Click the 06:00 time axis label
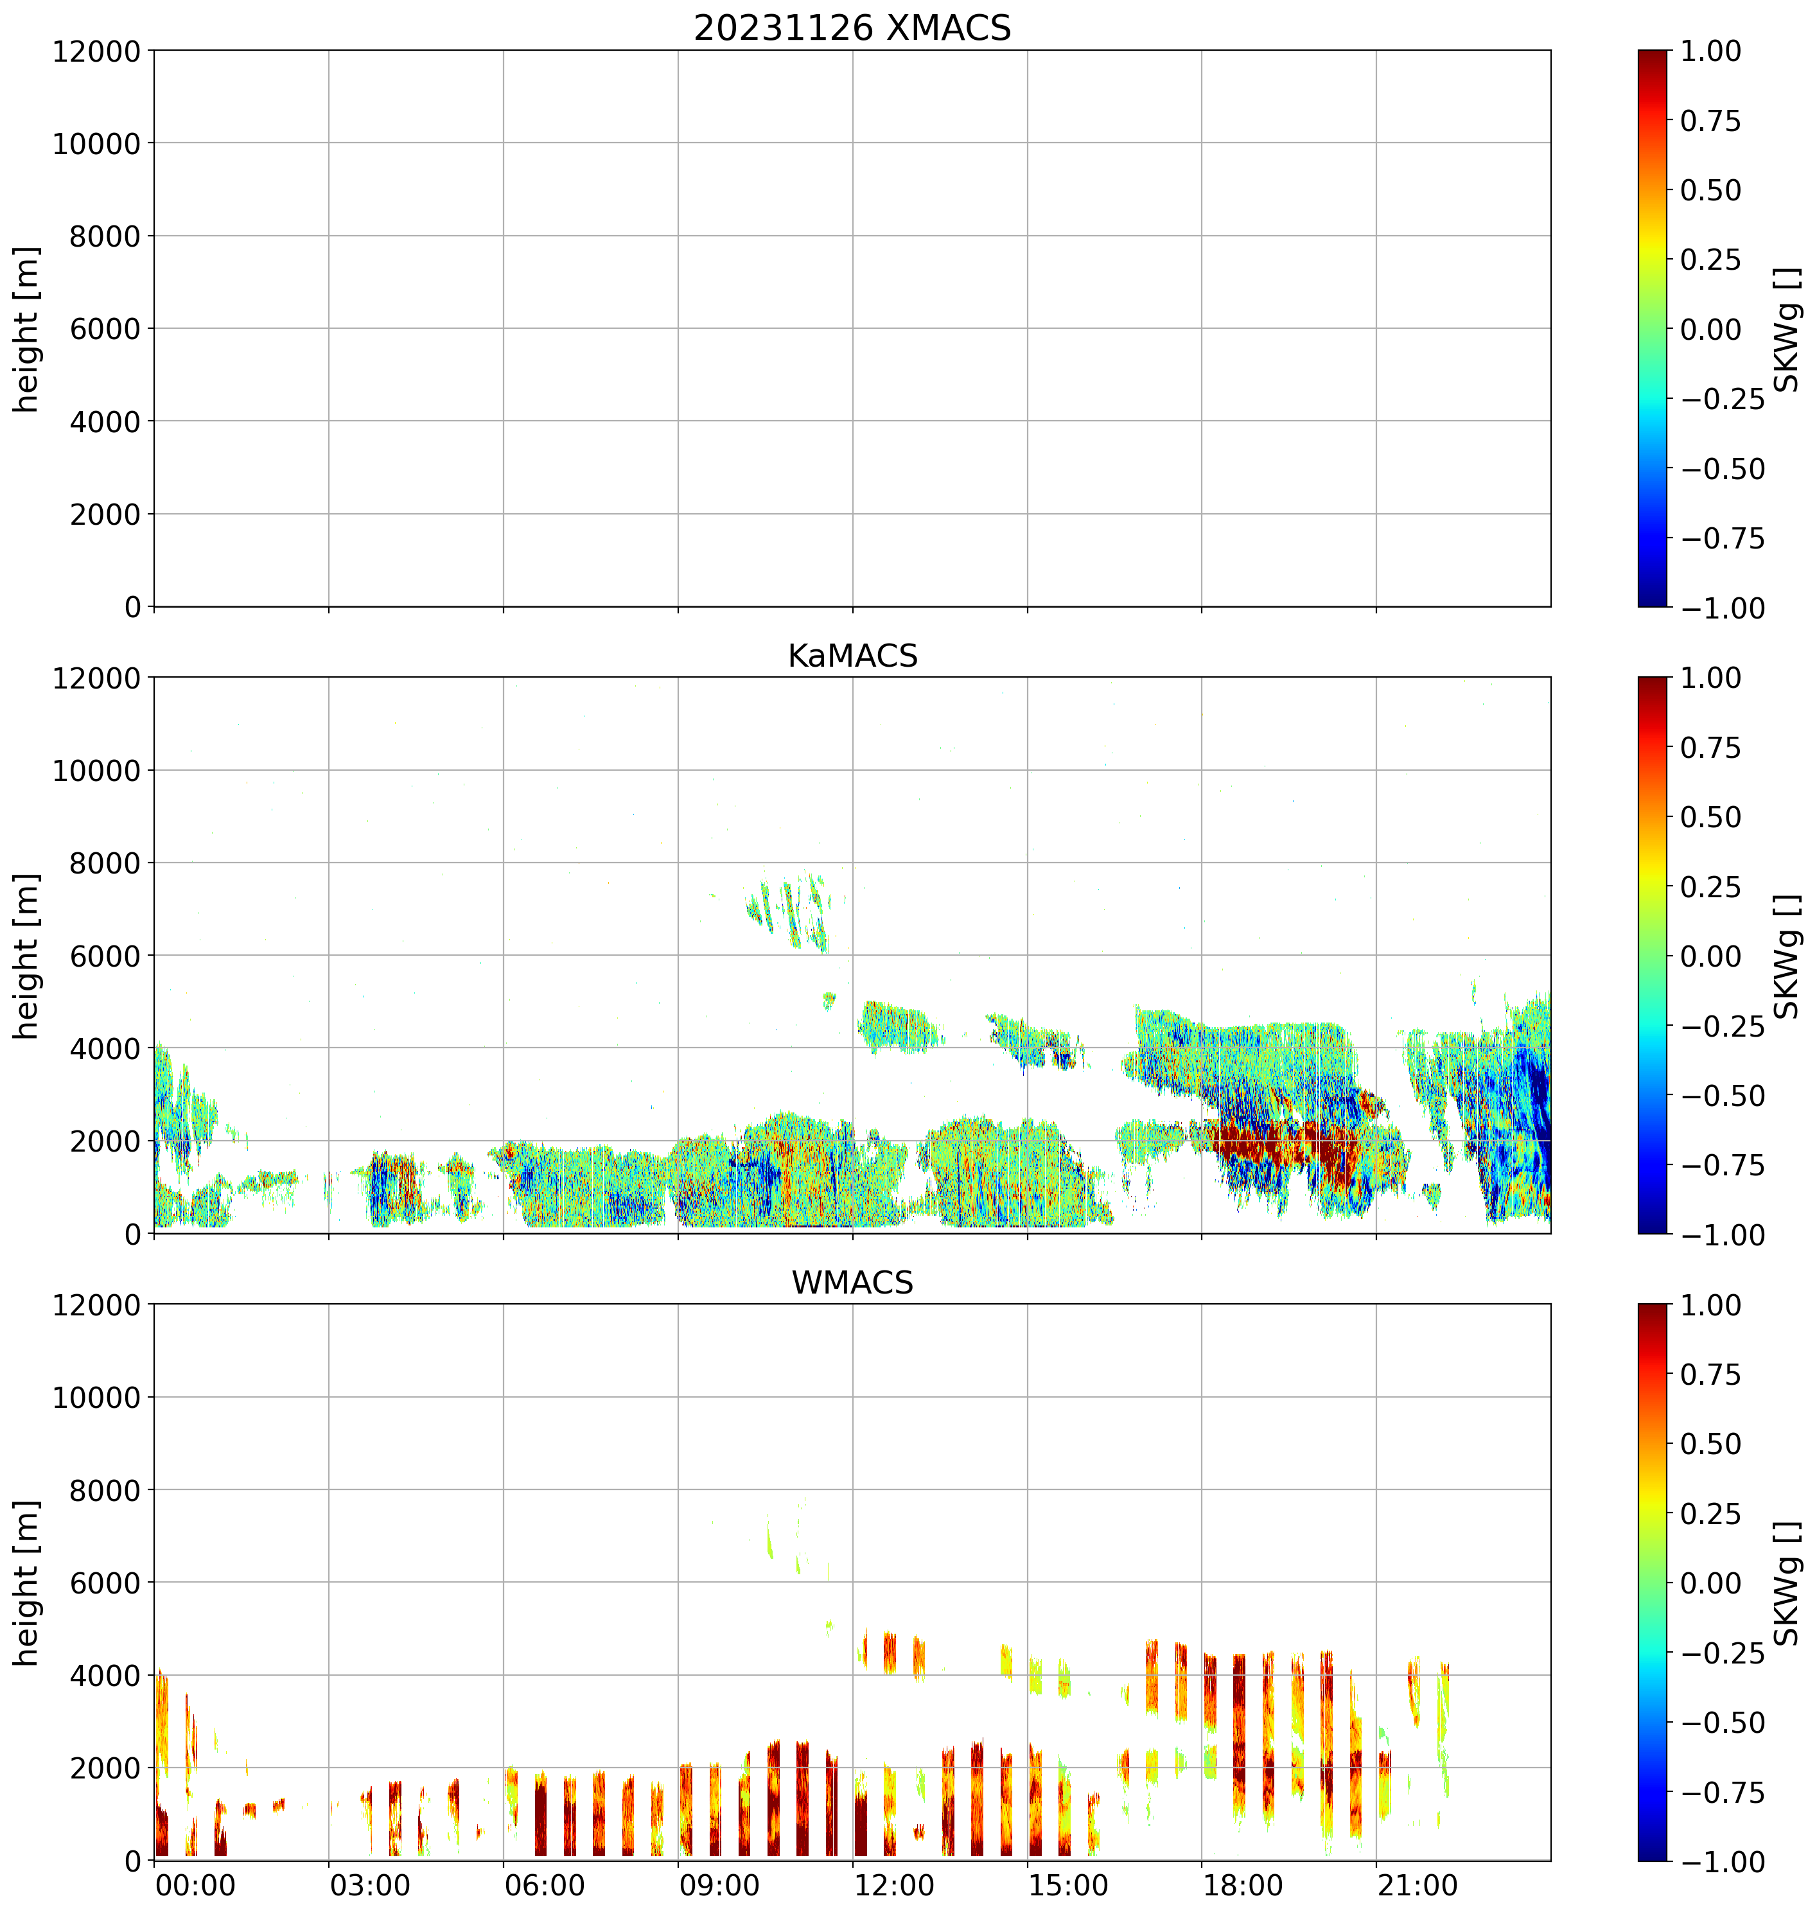 (x=544, y=1886)
